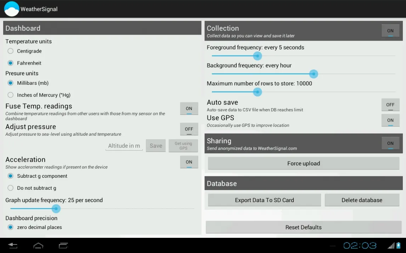Choose Do not subtract g option
This screenshot has width=406, height=253.
click(11, 188)
